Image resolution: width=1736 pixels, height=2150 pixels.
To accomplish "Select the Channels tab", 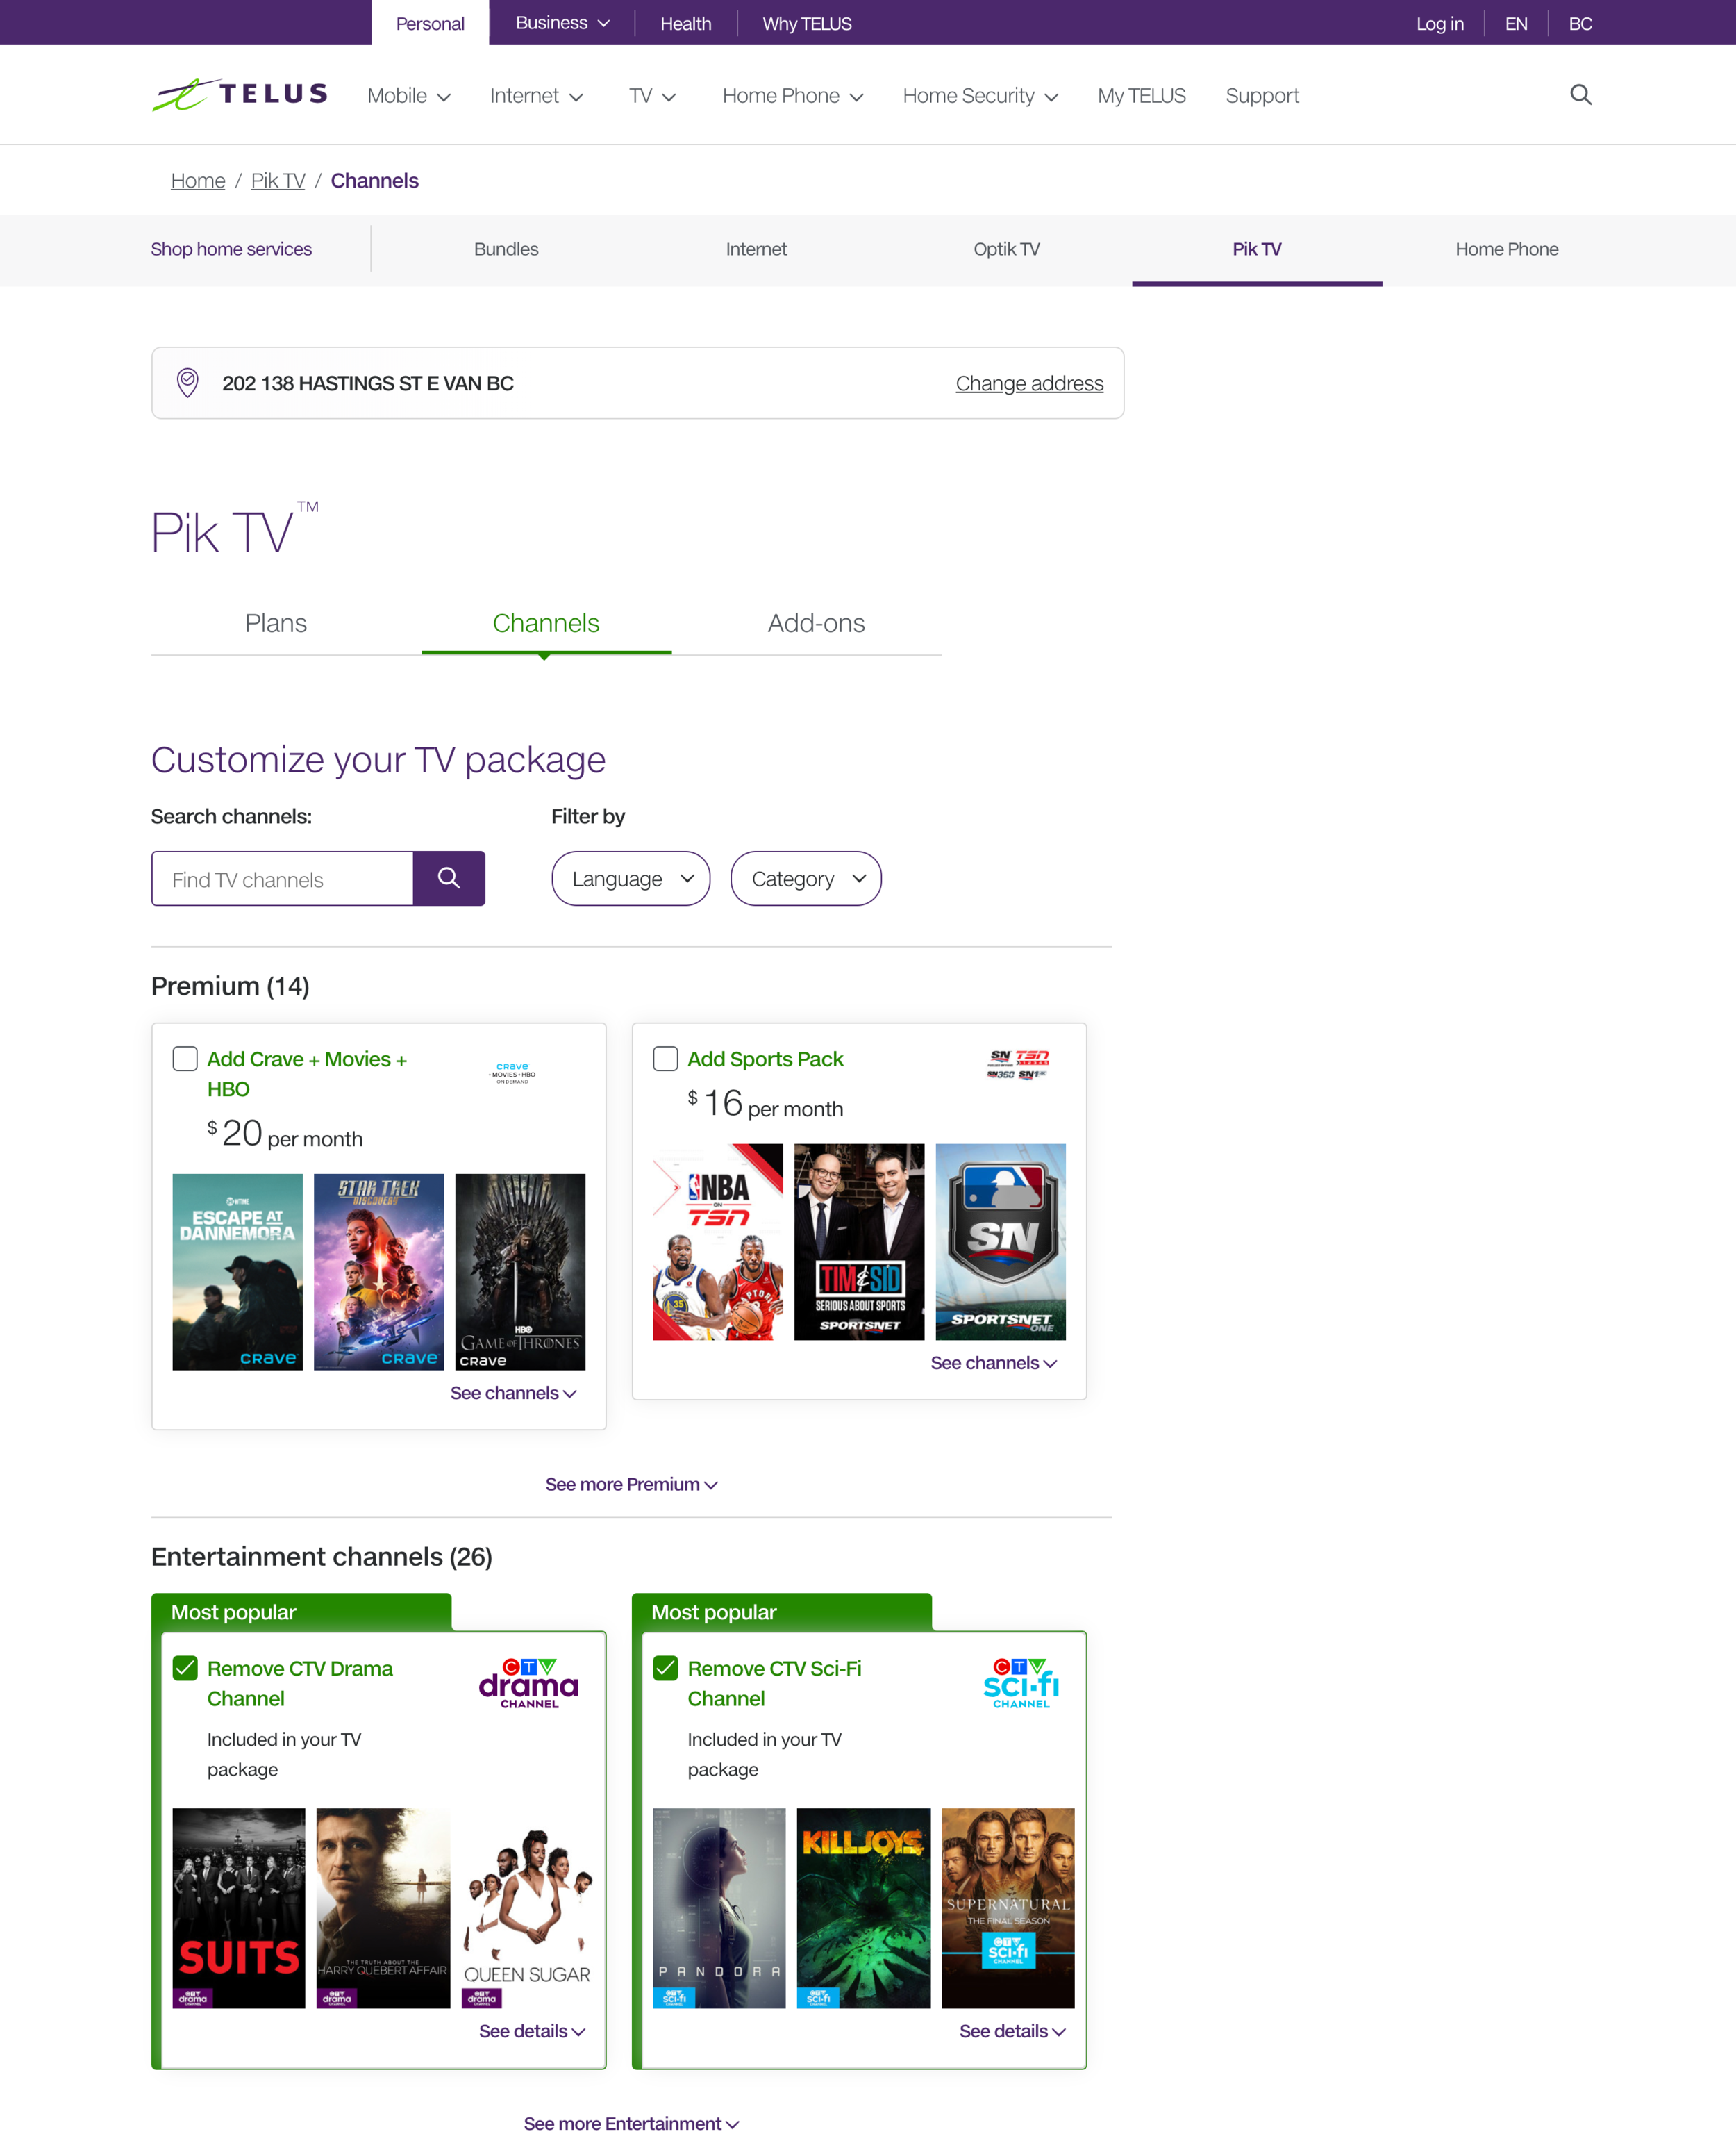I will (x=546, y=623).
